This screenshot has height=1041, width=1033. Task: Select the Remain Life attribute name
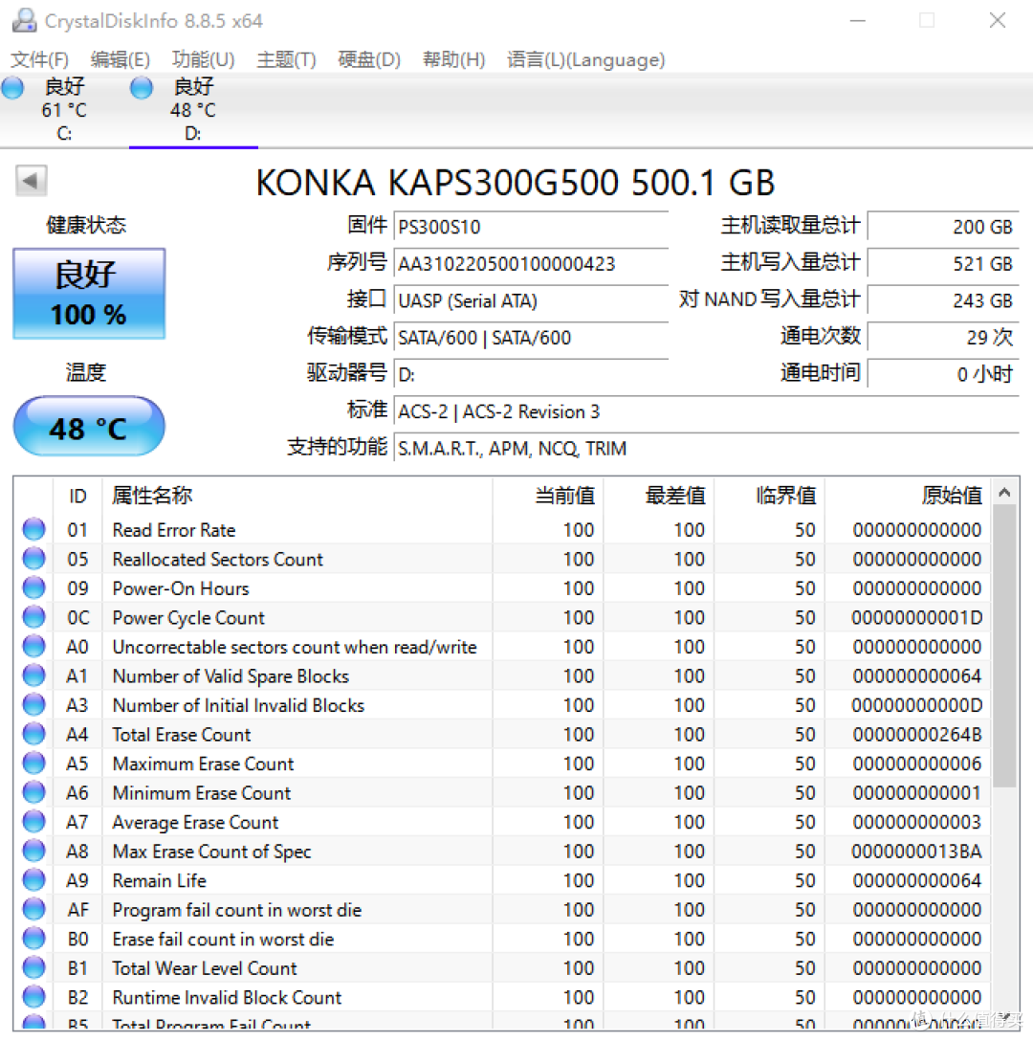pyautogui.click(x=160, y=880)
